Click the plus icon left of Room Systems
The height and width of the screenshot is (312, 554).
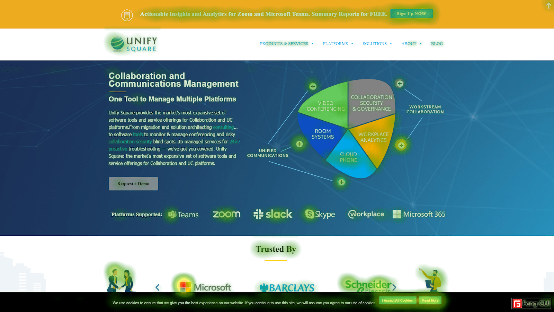pos(300,144)
